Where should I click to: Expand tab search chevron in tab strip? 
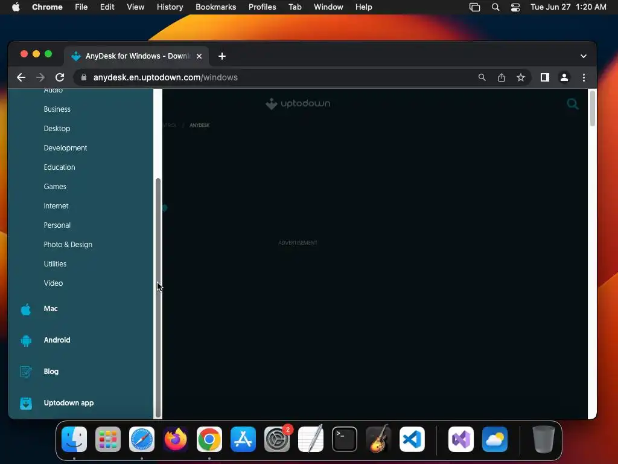[x=584, y=56]
